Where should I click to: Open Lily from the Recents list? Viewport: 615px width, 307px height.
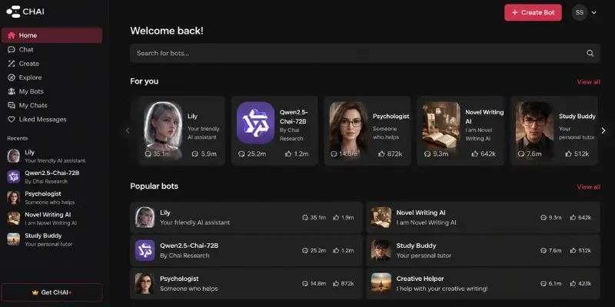[52, 156]
